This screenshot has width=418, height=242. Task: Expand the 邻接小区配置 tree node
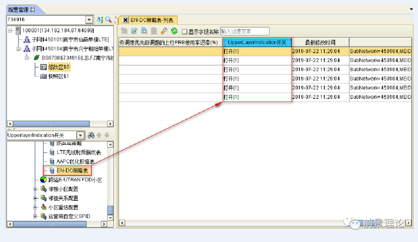(x=35, y=189)
